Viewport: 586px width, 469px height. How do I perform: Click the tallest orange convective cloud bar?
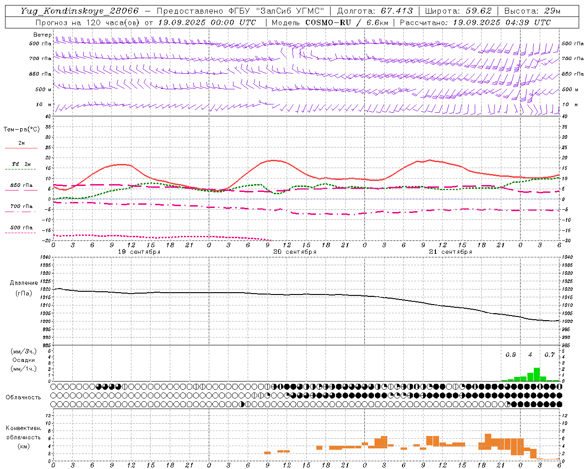[488, 442]
